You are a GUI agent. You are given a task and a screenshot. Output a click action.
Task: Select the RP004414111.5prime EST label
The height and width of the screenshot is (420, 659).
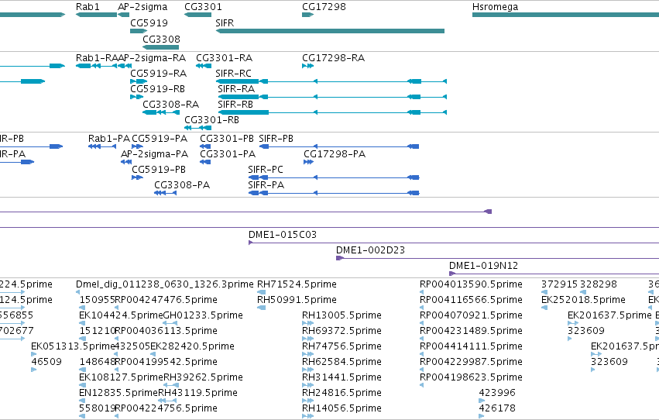click(x=471, y=347)
